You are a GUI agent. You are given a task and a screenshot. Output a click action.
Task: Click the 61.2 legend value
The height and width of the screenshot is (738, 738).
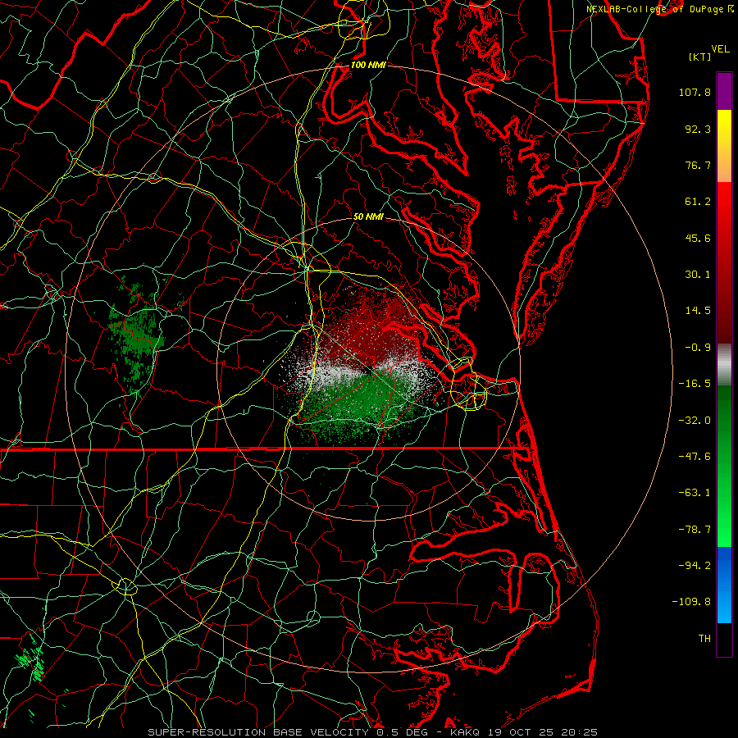click(698, 202)
